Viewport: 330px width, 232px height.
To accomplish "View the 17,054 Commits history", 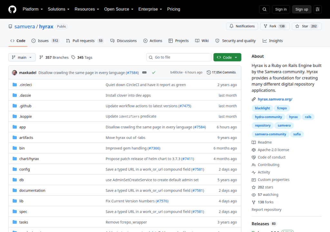I will [221, 72].
